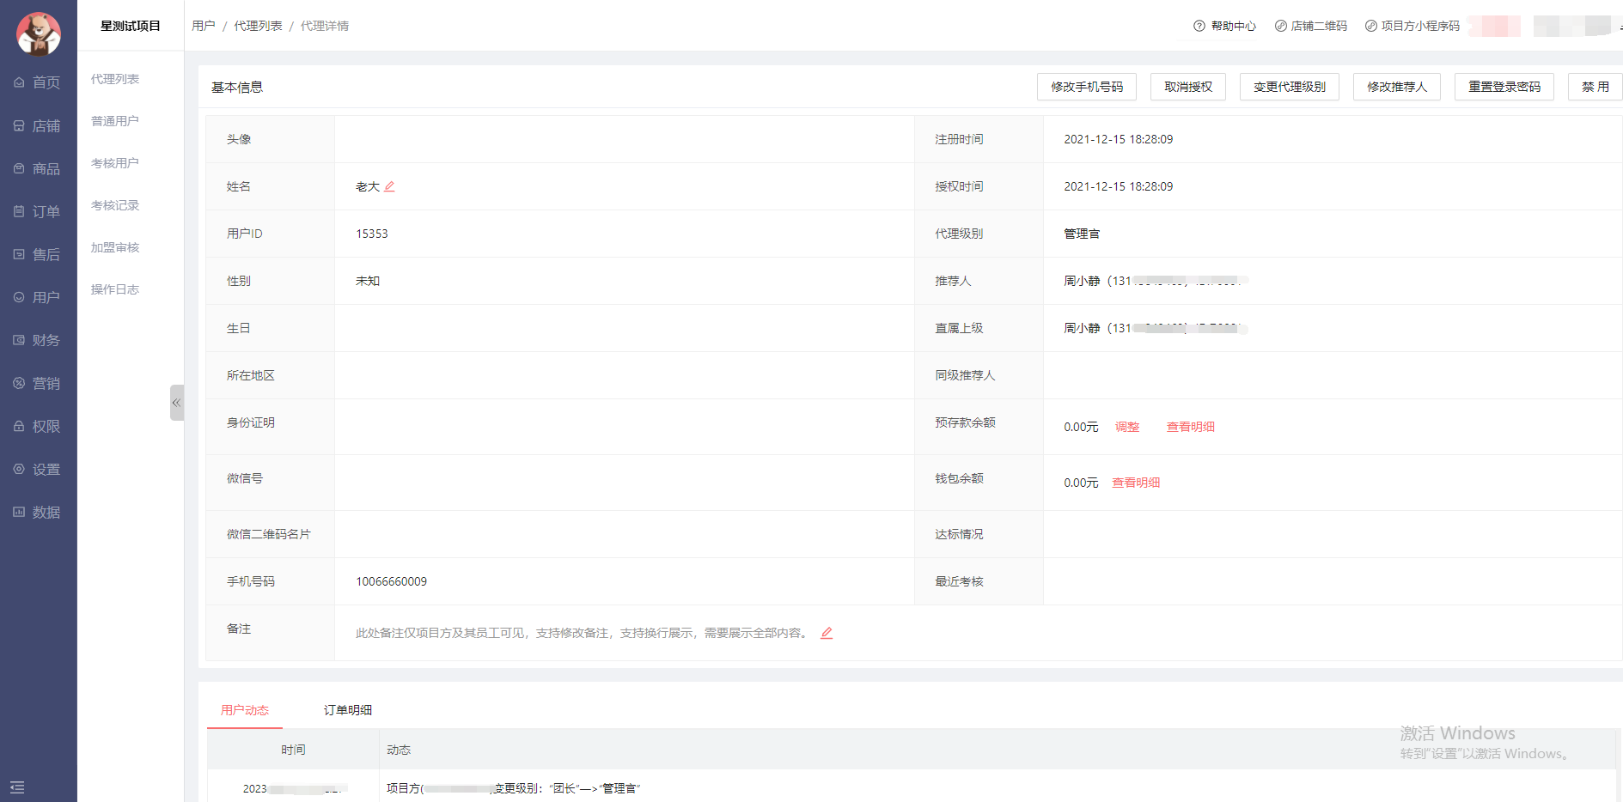Open 店铺二维码 in the top bar
The width and height of the screenshot is (1623, 802).
click(x=1310, y=26)
